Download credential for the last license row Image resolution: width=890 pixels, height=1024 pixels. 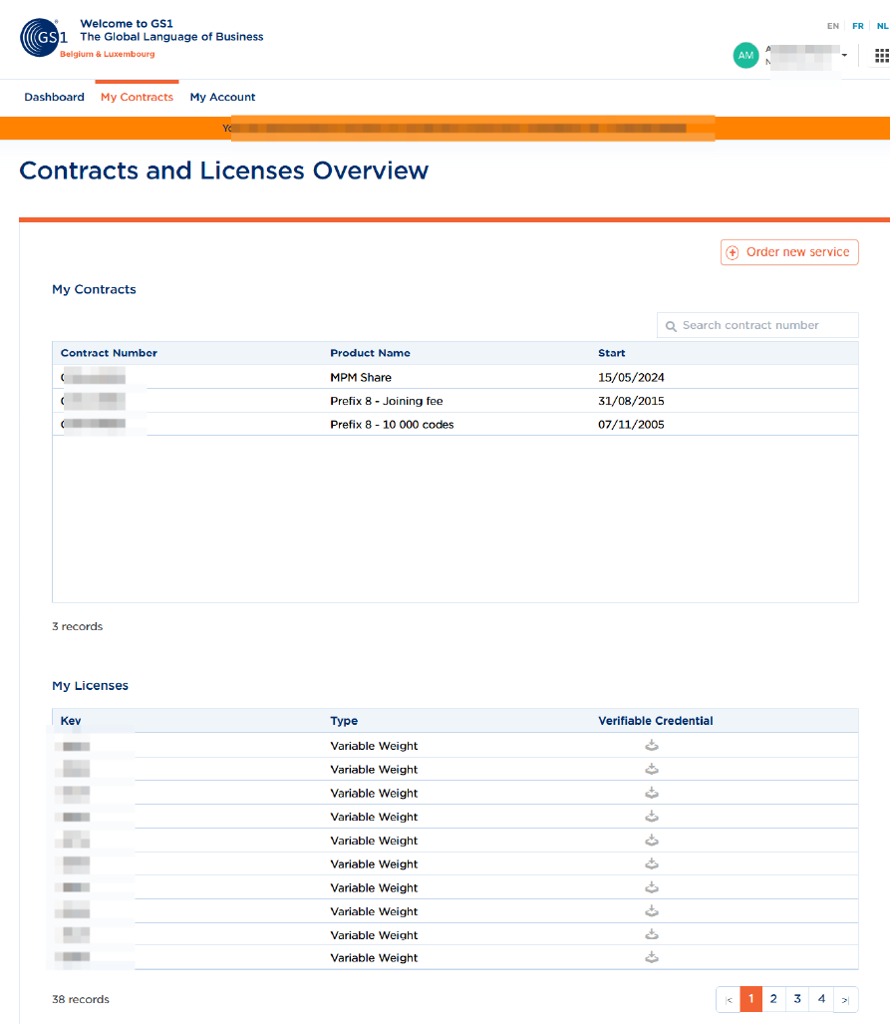(x=652, y=957)
